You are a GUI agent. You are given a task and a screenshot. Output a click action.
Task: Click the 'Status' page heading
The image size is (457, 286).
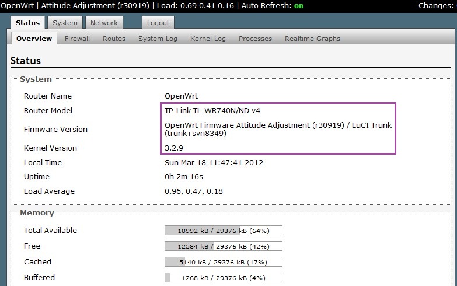tap(26, 61)
